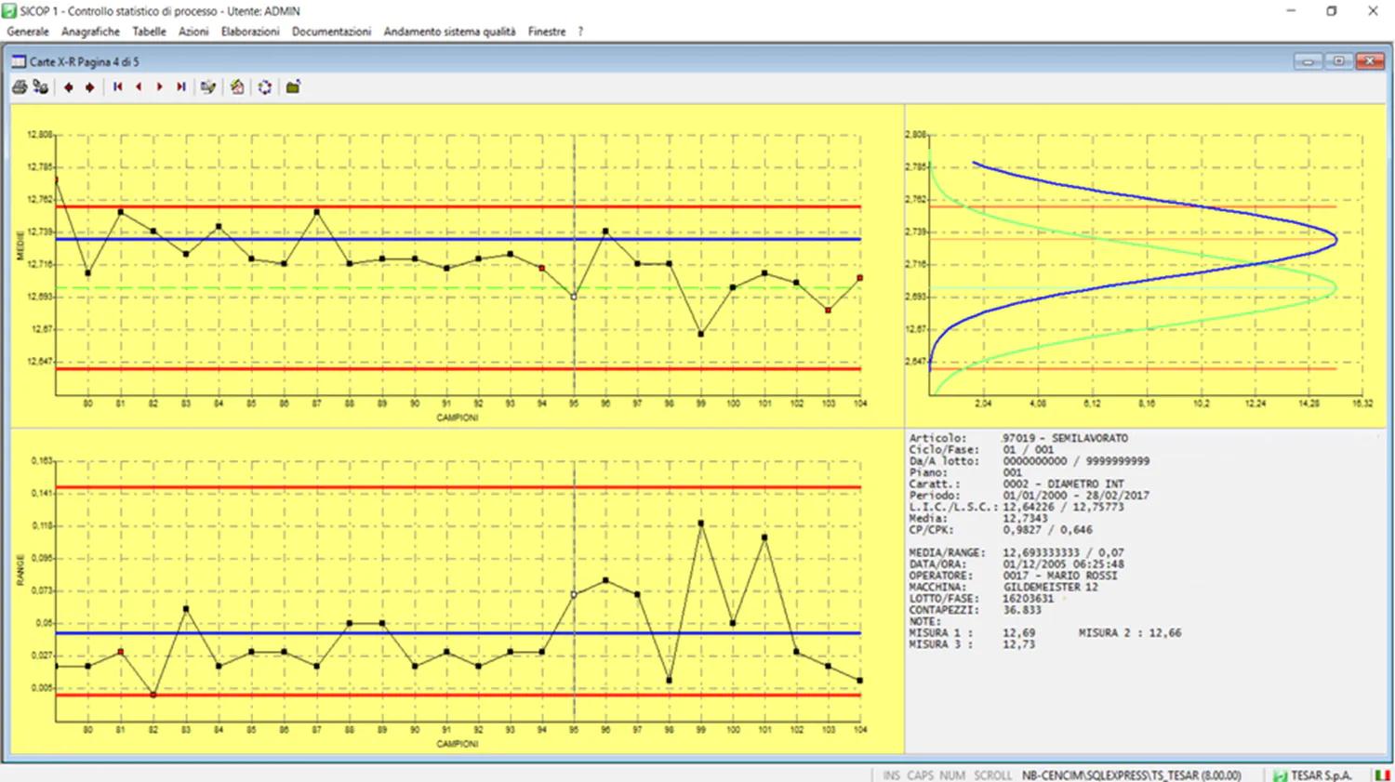The width and height of the screenshot is (1395, 782).
Task: Open the ? help menu
Action: (580, 32)
